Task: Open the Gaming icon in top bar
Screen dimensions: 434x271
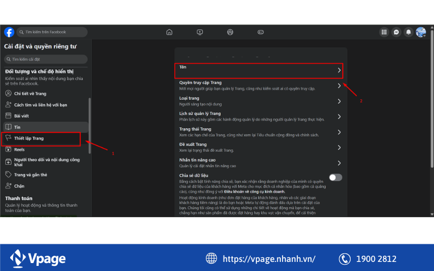Action: (260, 32)
